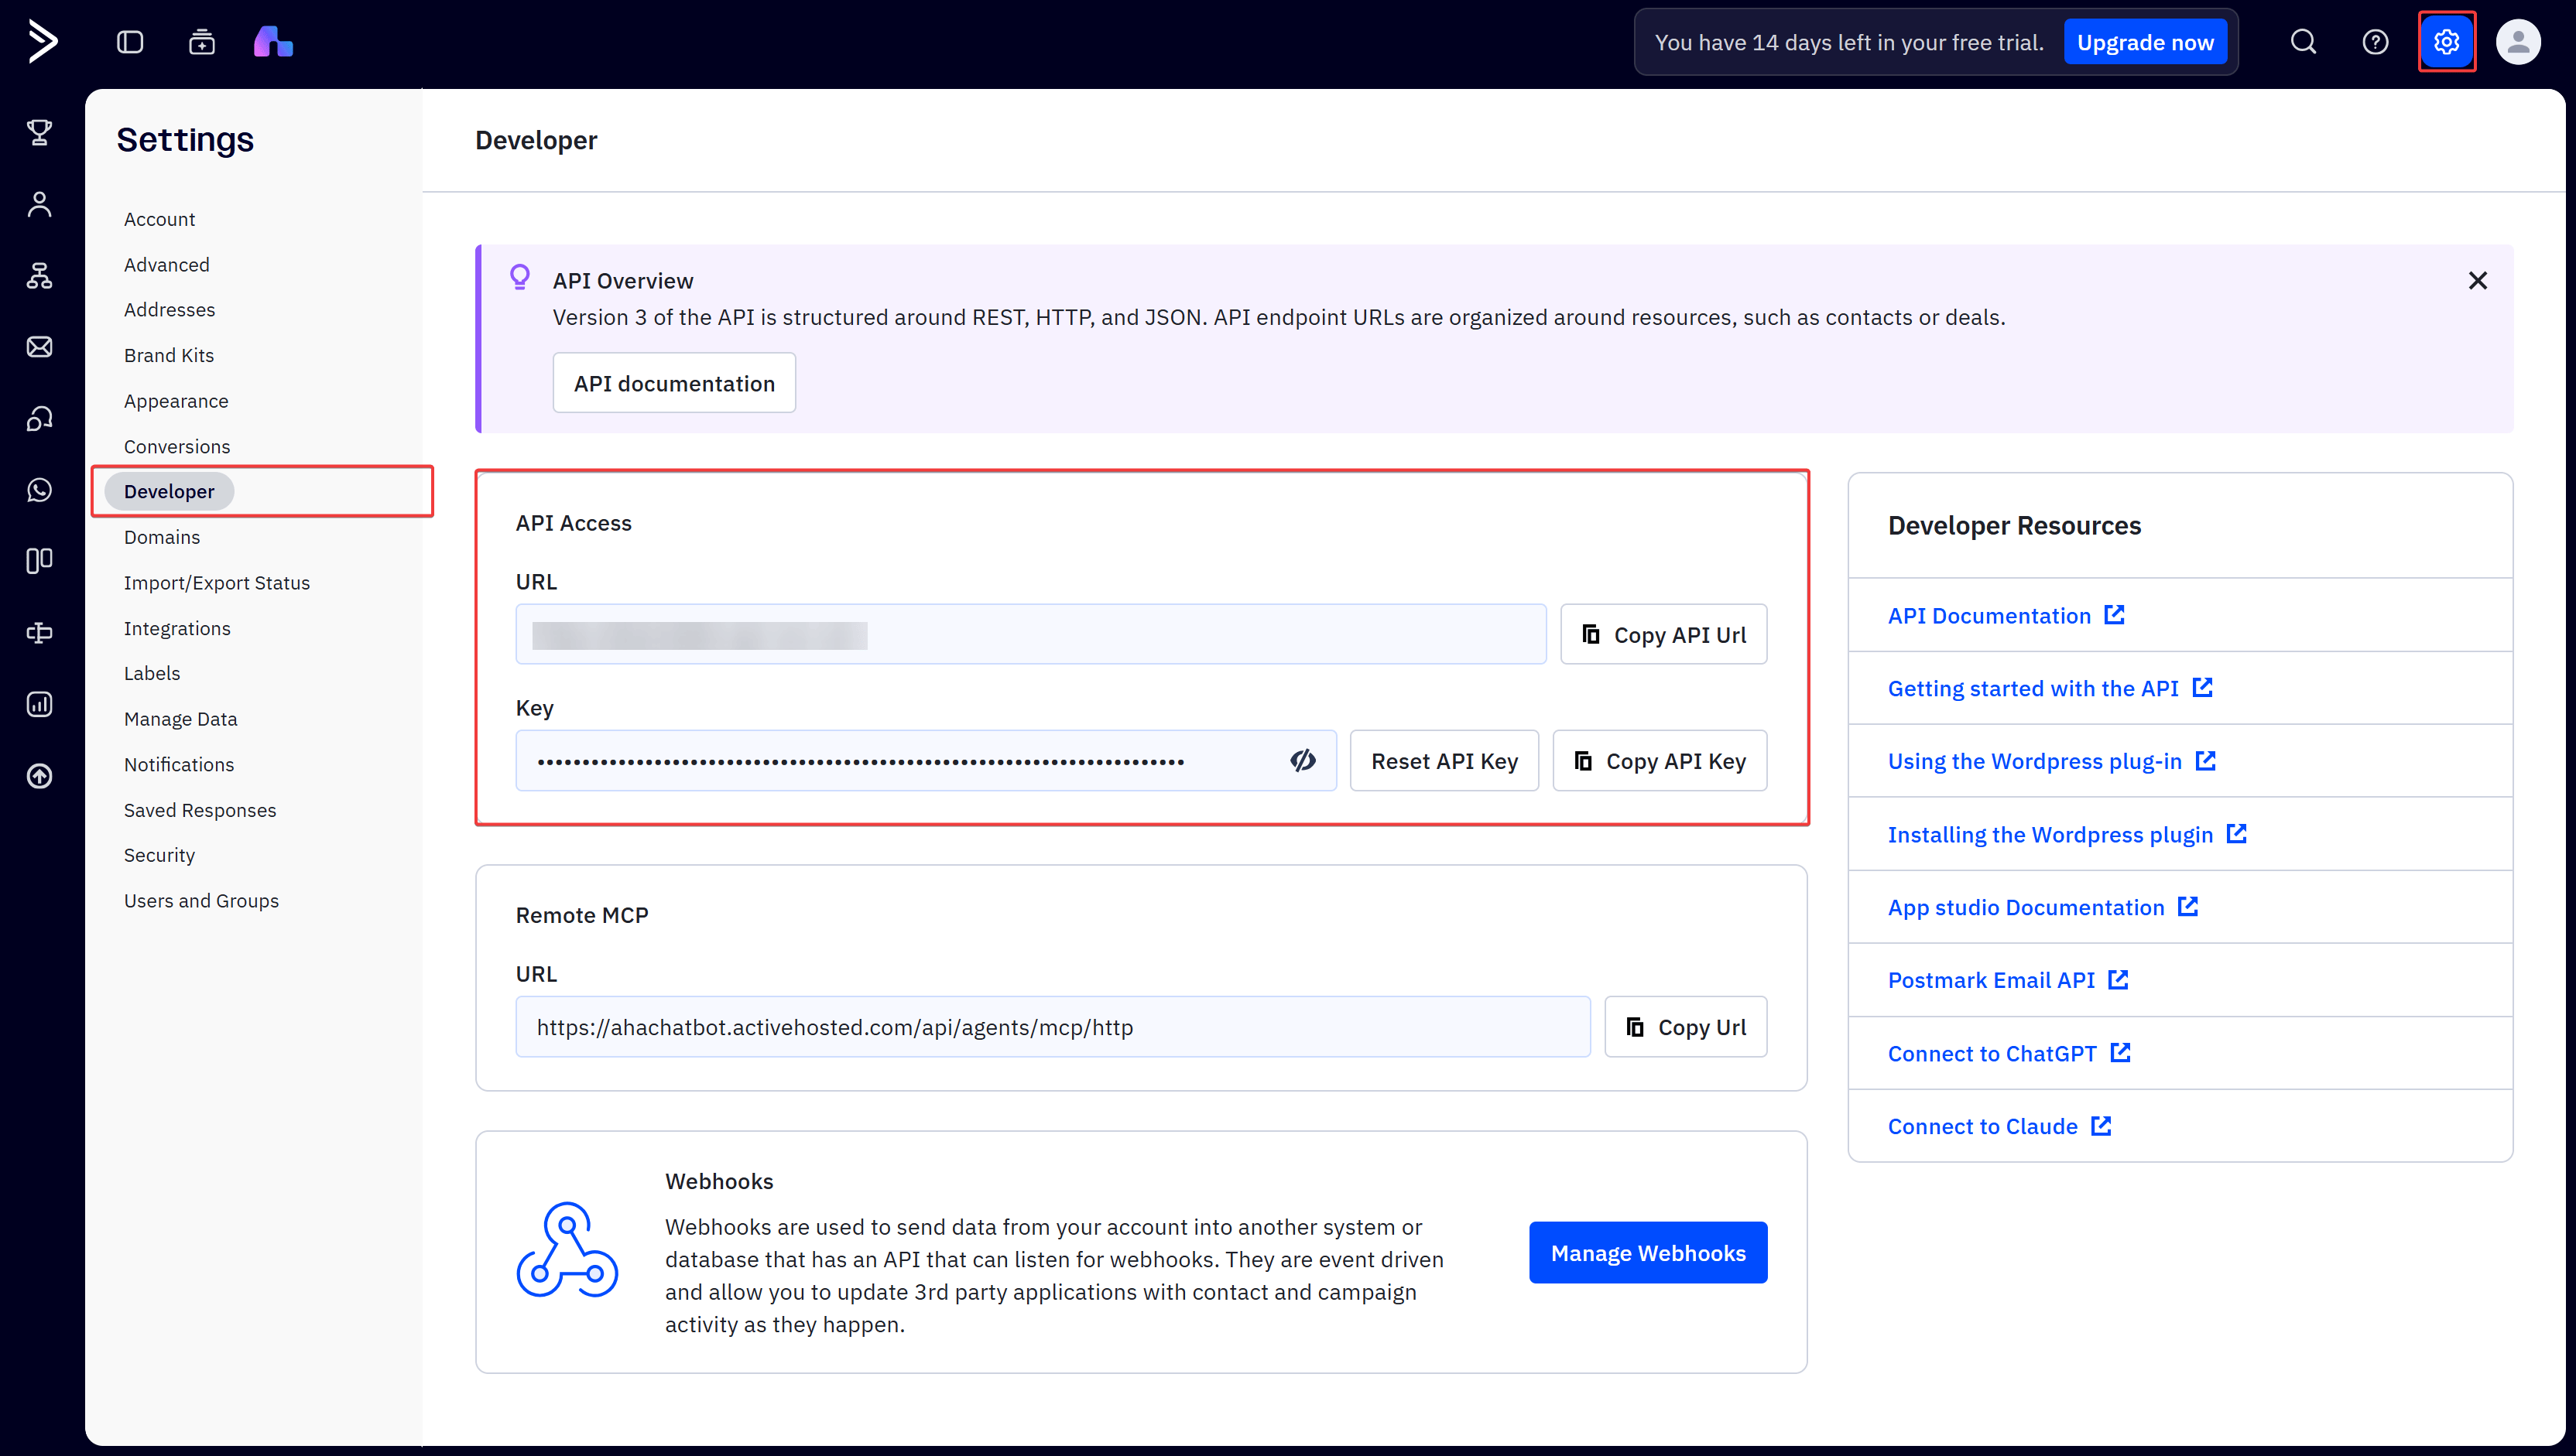The width and height of the screenshot is (2576, 1456).
Task: Open the help question mark icon
Action: click(2375, 42)
